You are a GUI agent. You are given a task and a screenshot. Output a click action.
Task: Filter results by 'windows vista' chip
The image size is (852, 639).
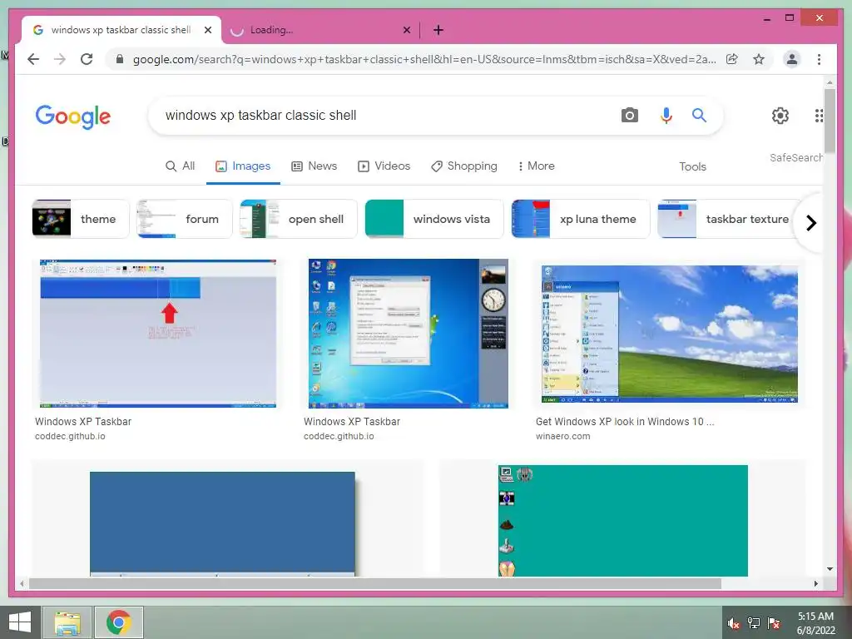coord(434,219)
